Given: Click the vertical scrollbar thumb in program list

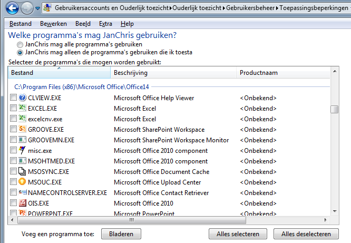Looking at the screenshot, I should 334,109.
